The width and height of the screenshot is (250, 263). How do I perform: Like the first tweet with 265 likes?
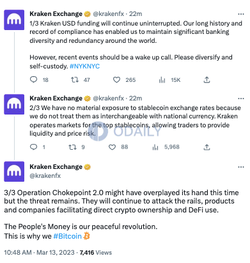coord(116,80)
